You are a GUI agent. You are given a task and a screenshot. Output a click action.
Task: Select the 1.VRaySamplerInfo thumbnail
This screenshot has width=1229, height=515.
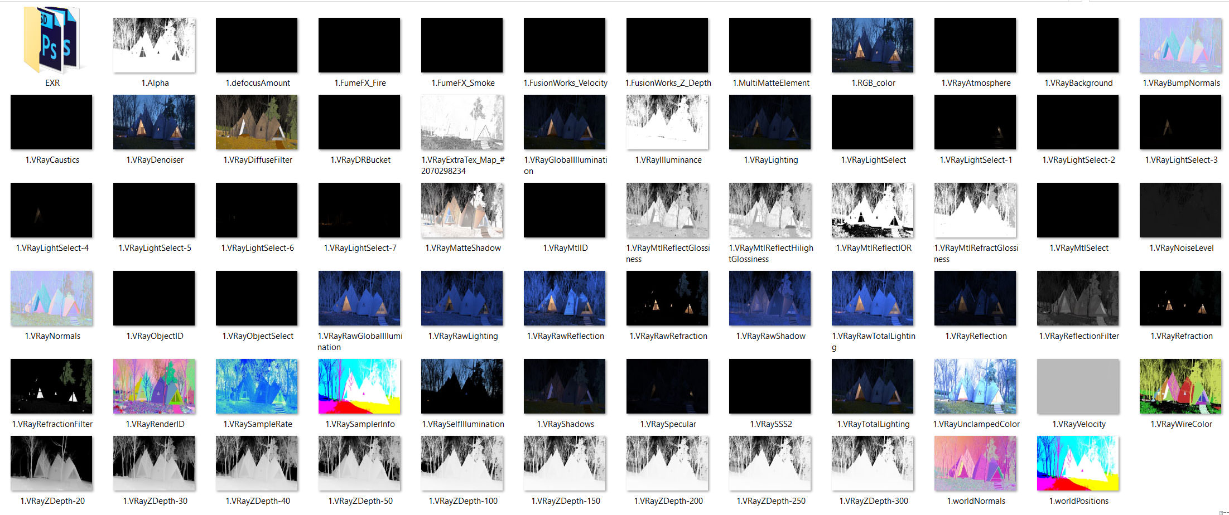(x=359, y=386)
